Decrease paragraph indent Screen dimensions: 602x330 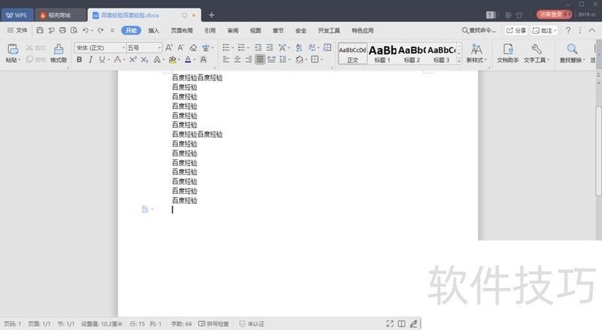click(x=258, y=47)
